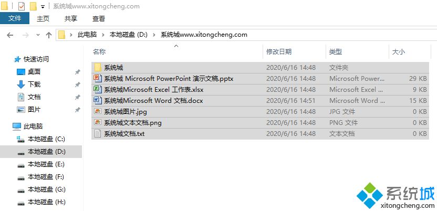Select 系统城Microsoft Word 文档.docx
This screenshot has height=211, width=437.
point(153,100)
